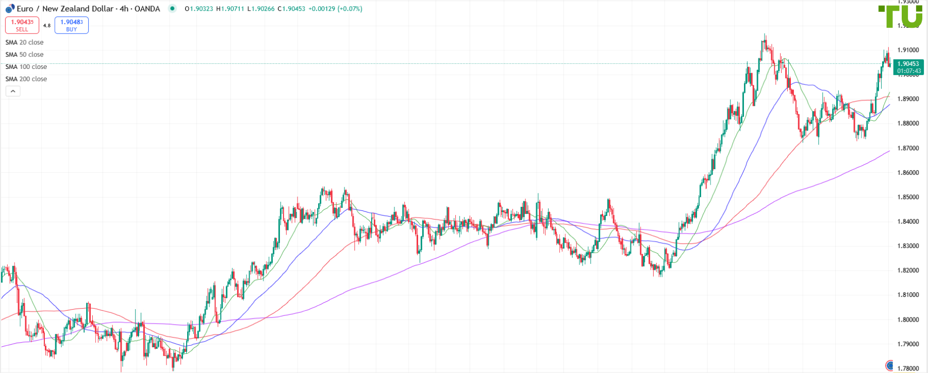Screen dimensions: 928x373
Task: Click the 1.88000 price scale label
Action: 908,123
